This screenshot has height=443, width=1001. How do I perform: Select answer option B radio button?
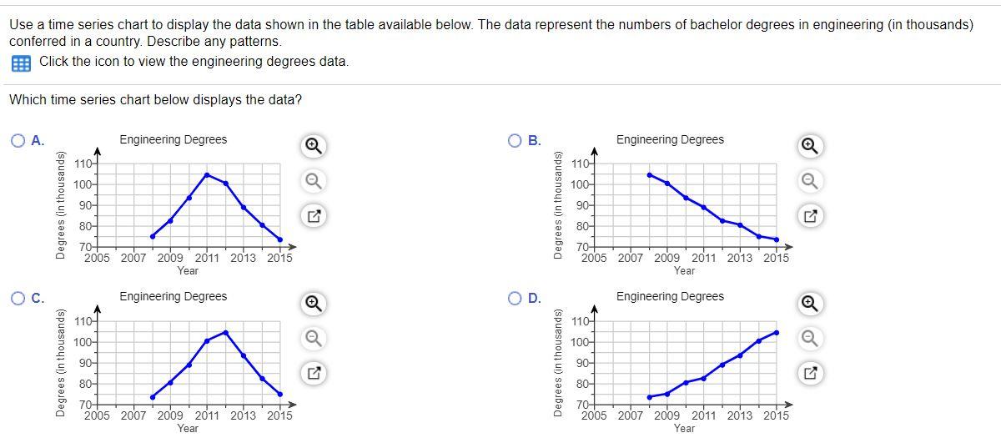click(x=516, y=140)
